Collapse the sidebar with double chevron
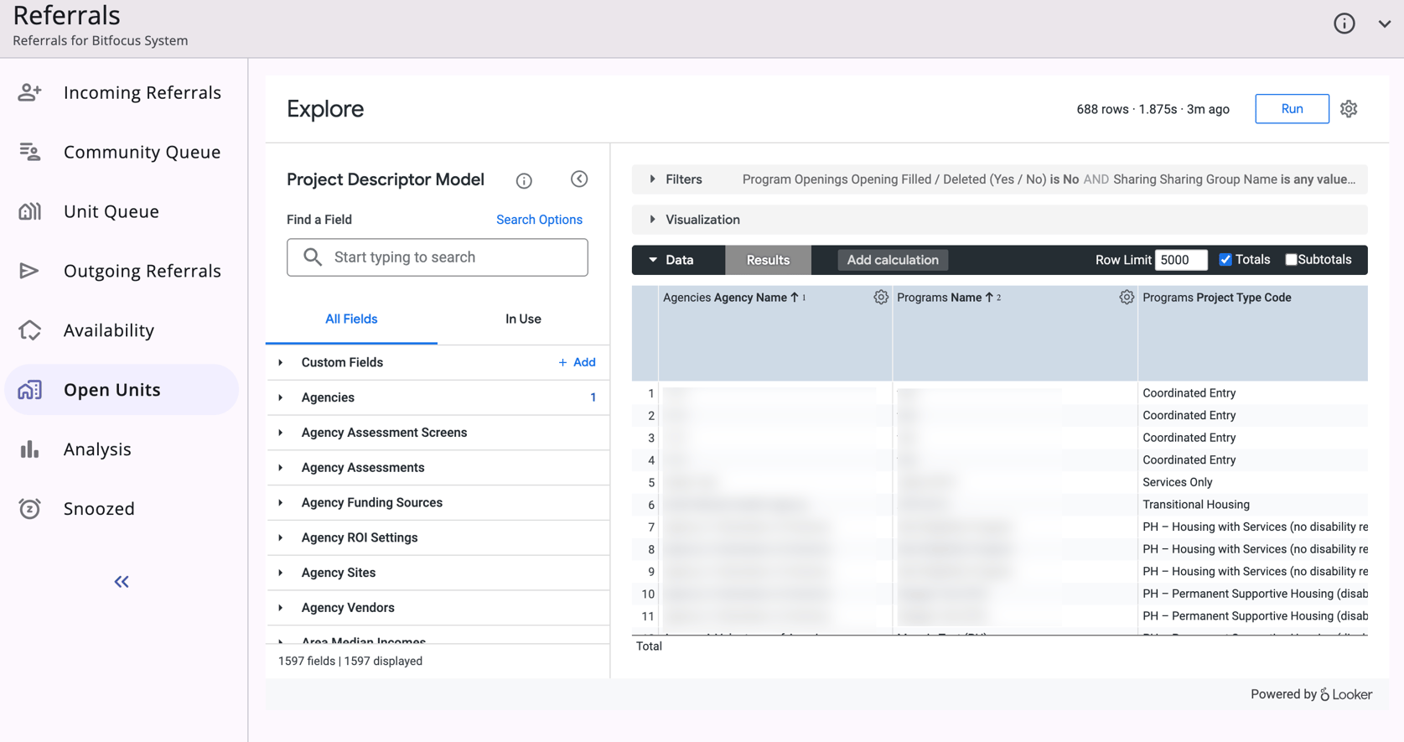Image resolution: width=1404 pixels, height=742 pixels. [122, 582]
